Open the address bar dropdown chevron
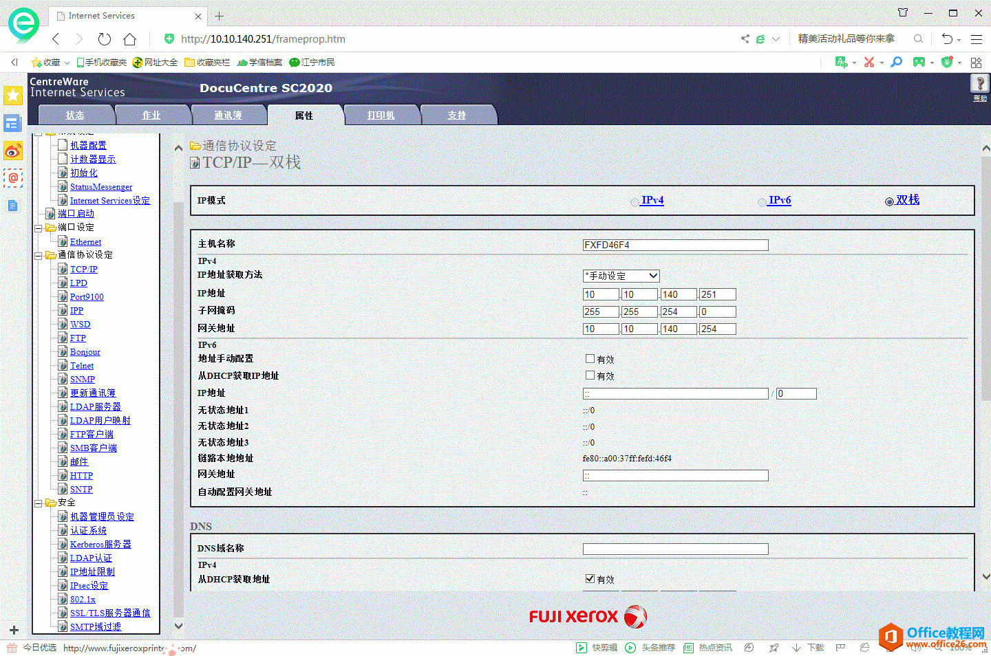 (776, 39)
